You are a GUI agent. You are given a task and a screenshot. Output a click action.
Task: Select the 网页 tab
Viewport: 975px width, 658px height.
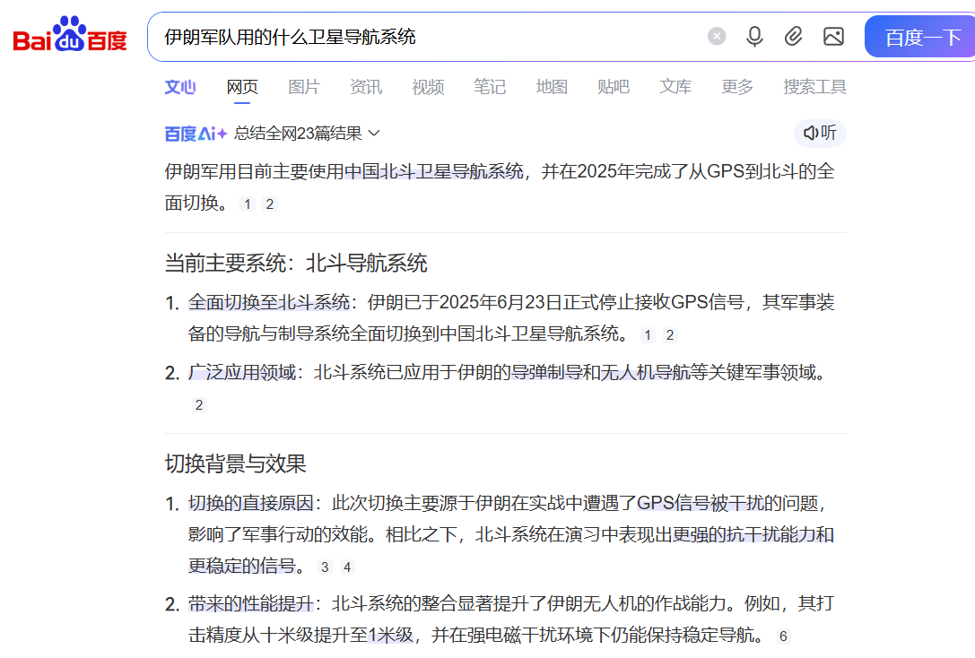tap(242, 86)
